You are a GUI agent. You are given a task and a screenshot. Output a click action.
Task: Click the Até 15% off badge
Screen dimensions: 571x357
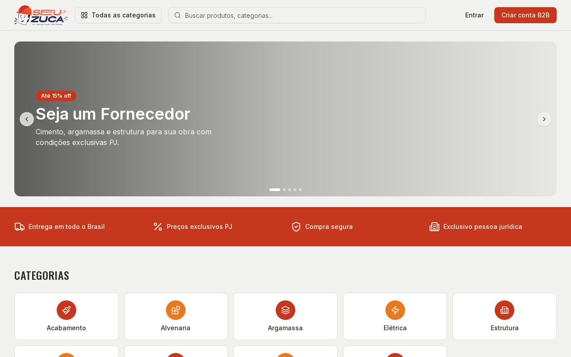[56, 96]
